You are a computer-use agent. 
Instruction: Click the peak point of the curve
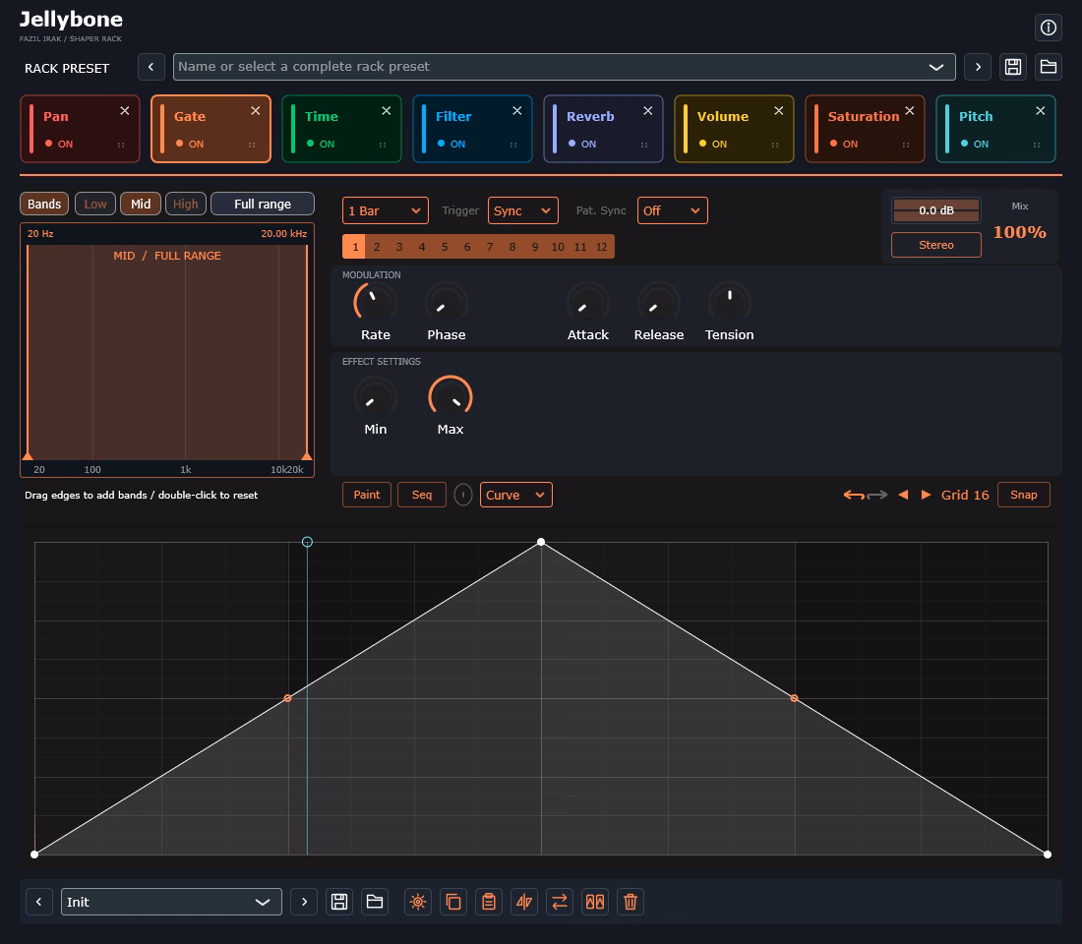point(541,542)
